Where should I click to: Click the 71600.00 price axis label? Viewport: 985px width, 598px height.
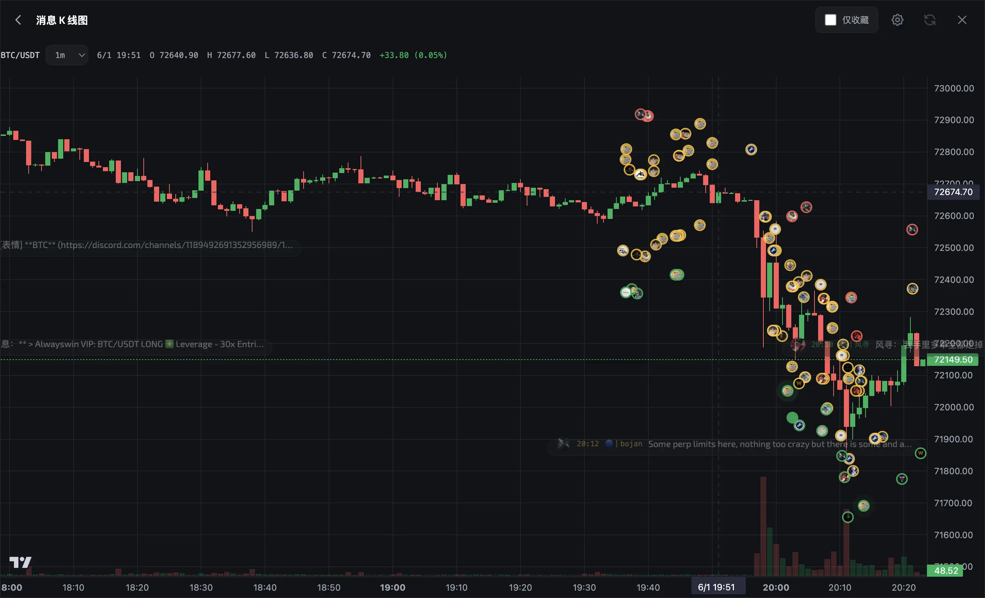[954, 535]
